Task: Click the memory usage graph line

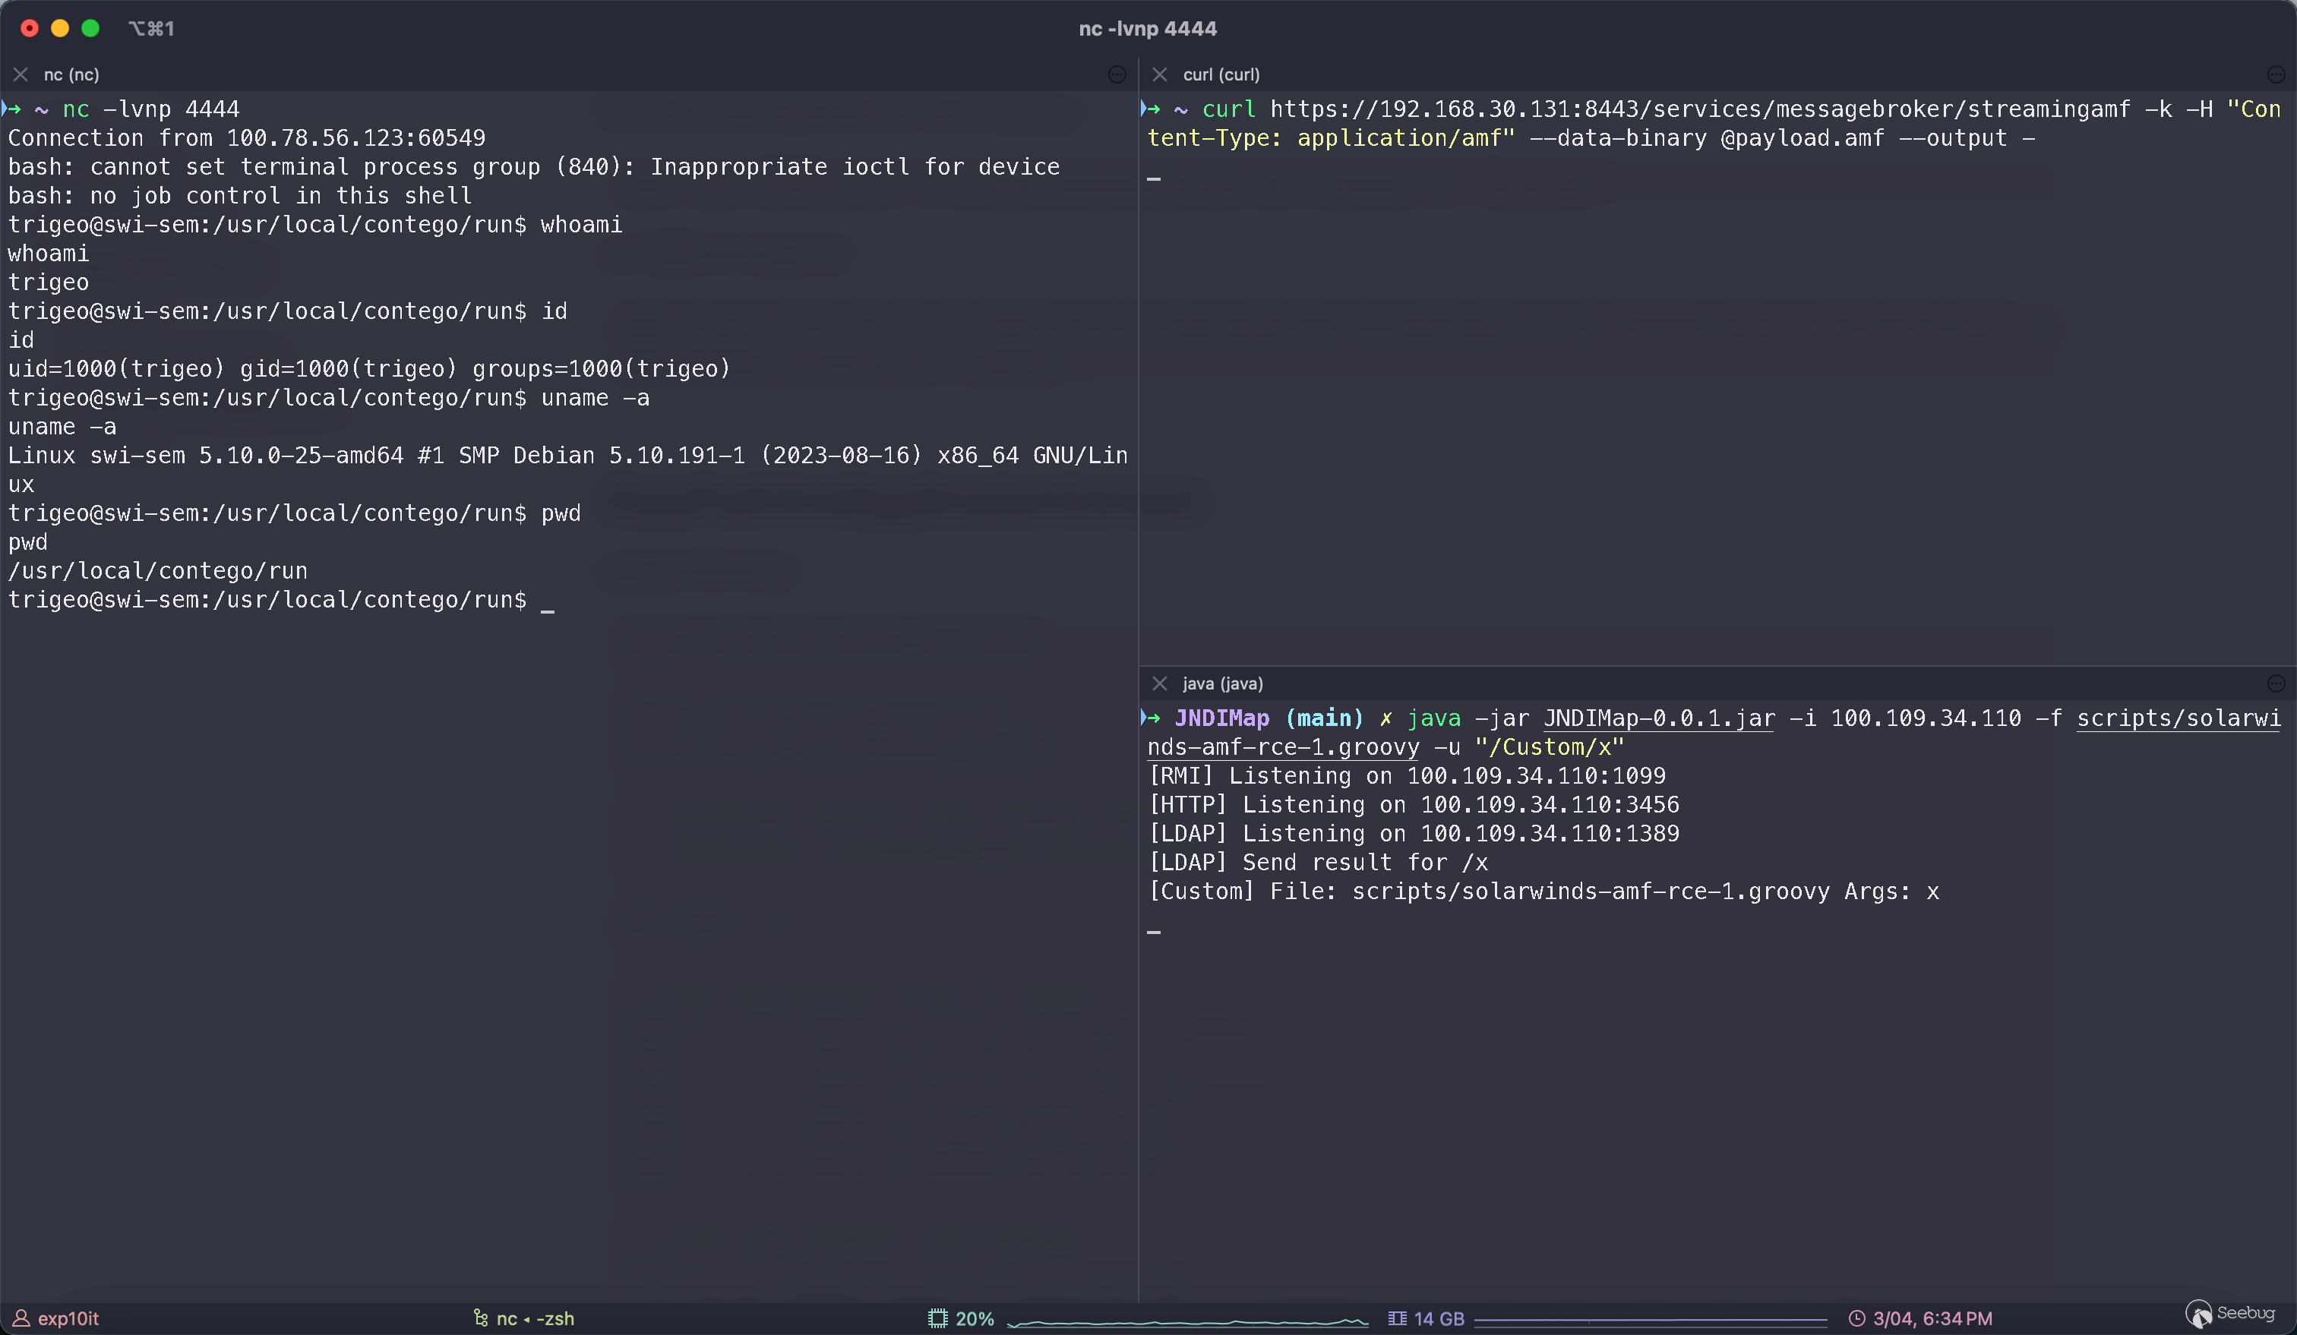Action: [x=1650, y=1320]
